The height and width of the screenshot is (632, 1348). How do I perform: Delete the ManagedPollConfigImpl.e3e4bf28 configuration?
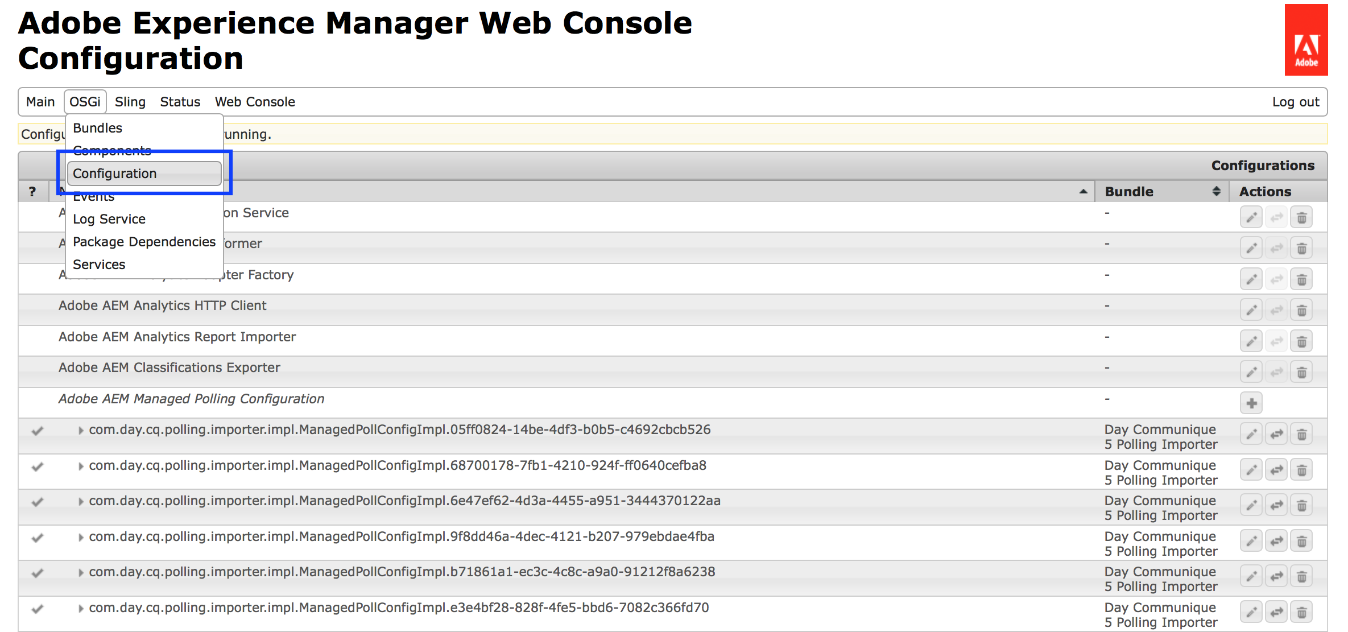pyautogui.click(x=1301, y=612)
